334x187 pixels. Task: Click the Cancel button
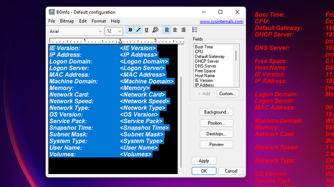coord(231,171)
